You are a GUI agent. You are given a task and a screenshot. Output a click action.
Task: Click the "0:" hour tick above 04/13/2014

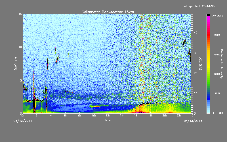click(x=193, y=116)
